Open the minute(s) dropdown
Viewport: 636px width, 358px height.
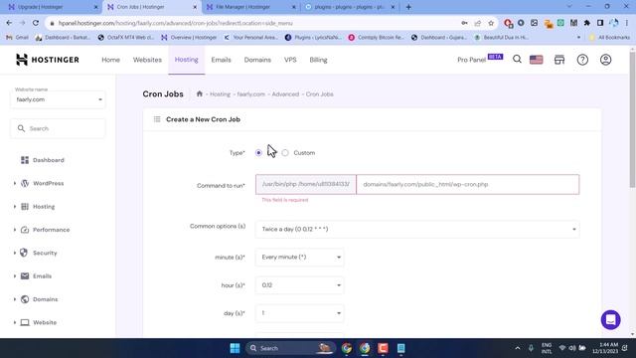[x=300, y=257]
